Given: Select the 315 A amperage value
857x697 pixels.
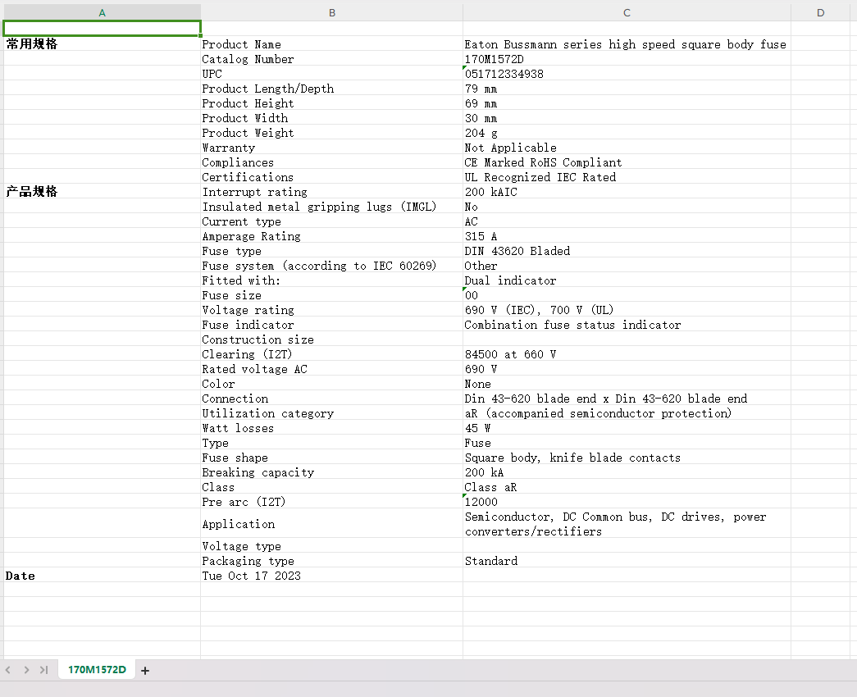Looking at the screenshot, I should (627, 235).
